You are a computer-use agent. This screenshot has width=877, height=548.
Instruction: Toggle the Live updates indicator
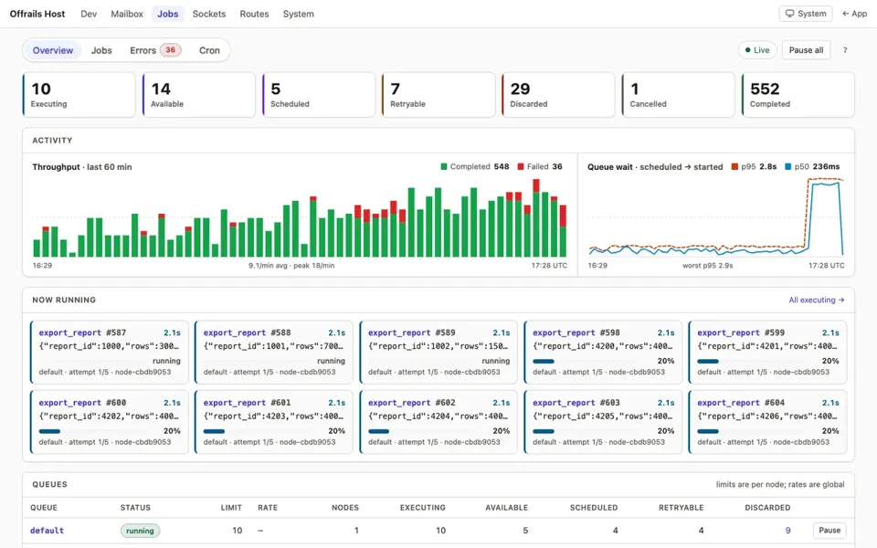(757, 50)
